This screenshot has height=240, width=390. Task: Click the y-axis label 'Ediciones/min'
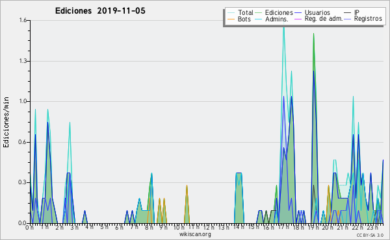6,122
